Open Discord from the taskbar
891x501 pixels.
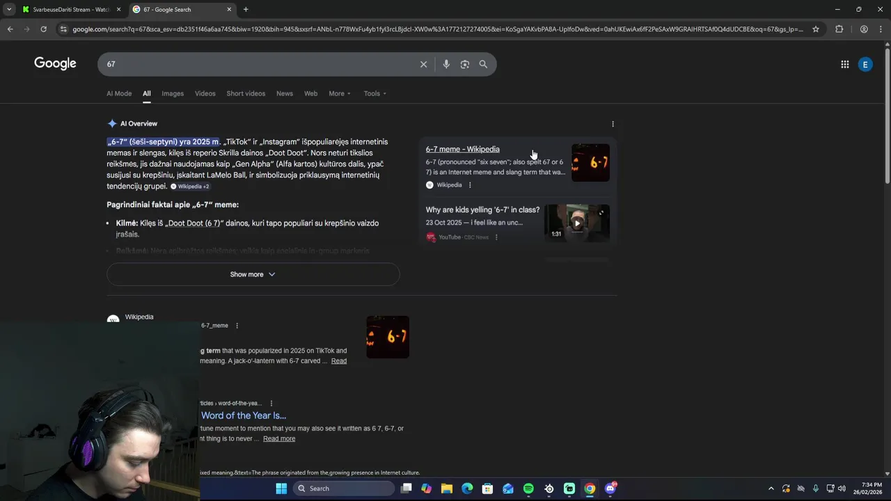pyautogui.click(x=610, y=488)
